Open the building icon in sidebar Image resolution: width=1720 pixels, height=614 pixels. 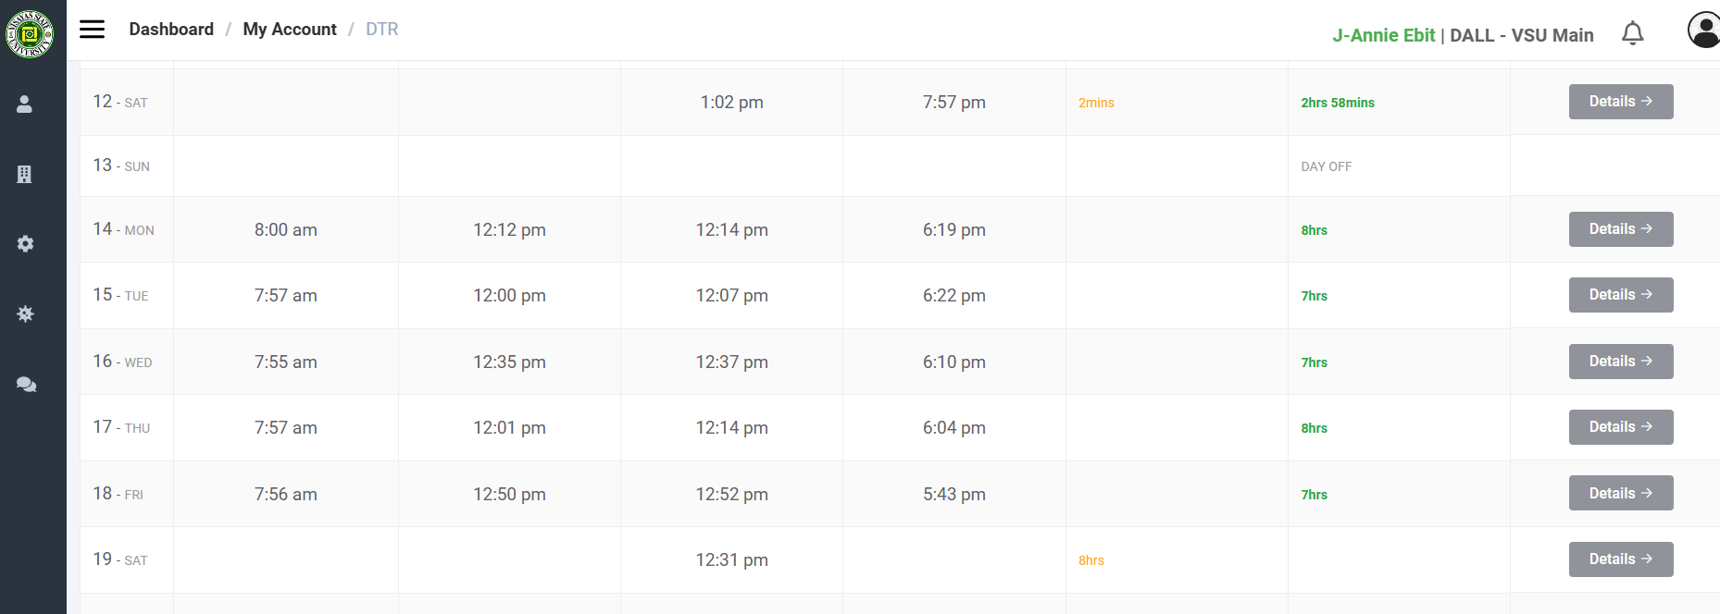(25, 174)
